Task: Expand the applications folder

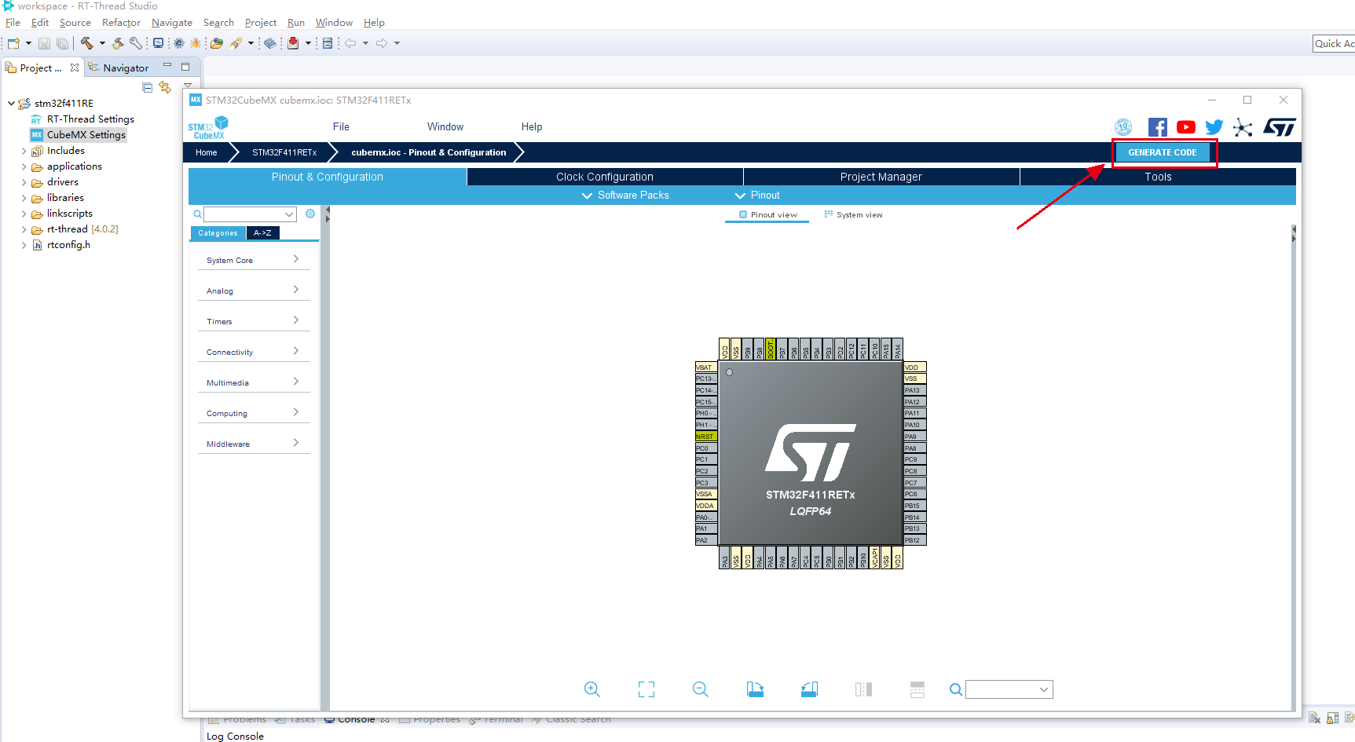Action: [24, 166]
